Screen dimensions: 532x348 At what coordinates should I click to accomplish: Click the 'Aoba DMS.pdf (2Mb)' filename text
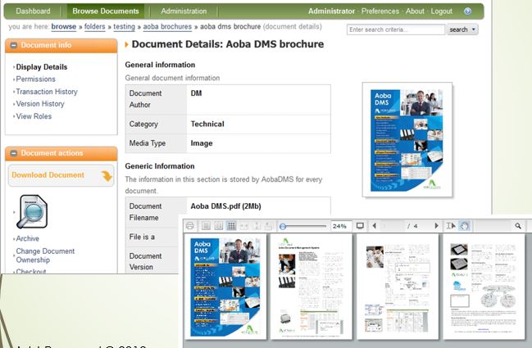point(225,206)
